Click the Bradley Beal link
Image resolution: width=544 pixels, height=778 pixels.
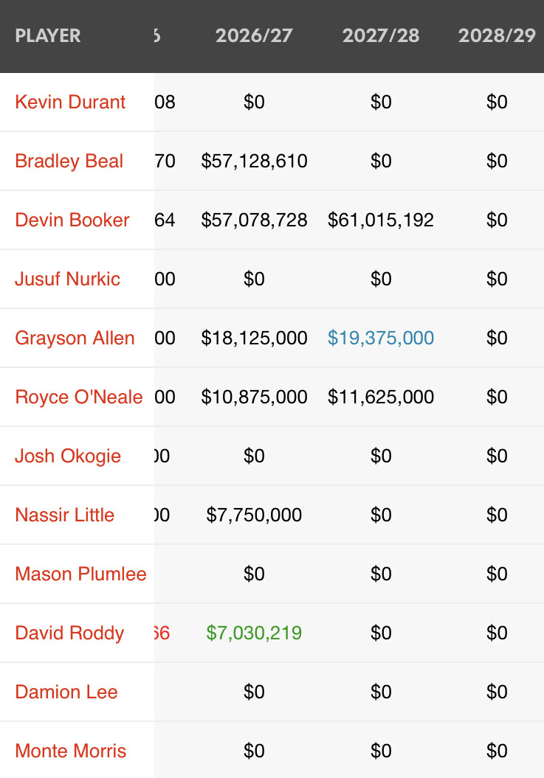tap(69, 161)
